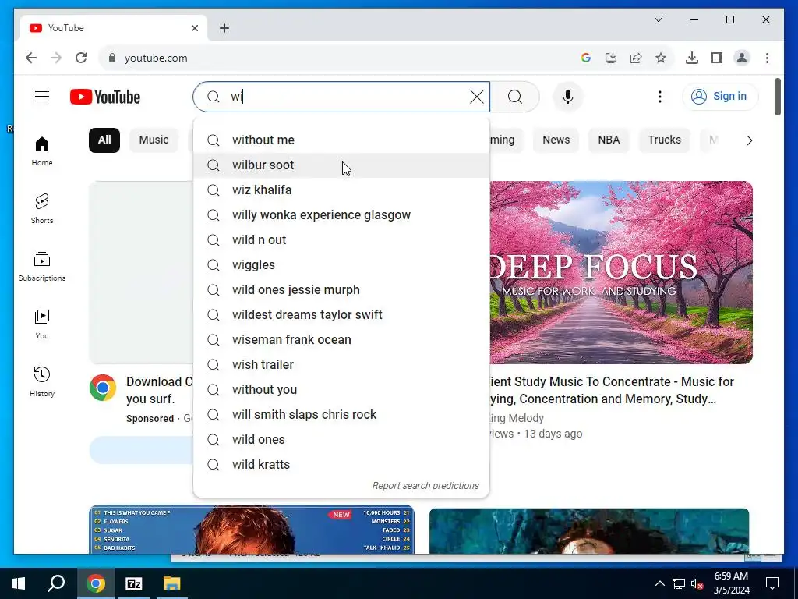Open Shorts from the sidebar
This screenshot has height=599, width=798.
coord(42,209)
